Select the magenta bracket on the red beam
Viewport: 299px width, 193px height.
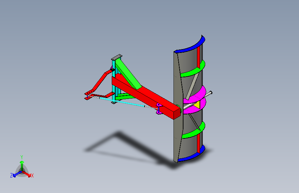159,109
